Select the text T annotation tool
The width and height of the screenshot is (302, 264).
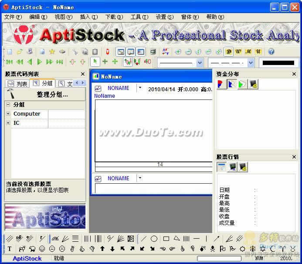[x=10, y=249]
